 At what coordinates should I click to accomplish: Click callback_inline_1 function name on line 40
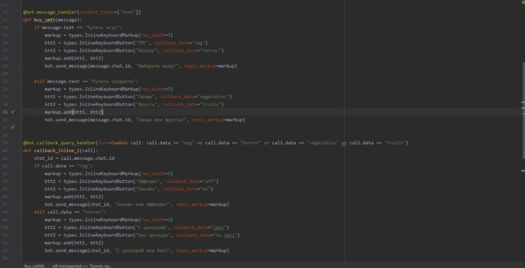click(57, 151)
